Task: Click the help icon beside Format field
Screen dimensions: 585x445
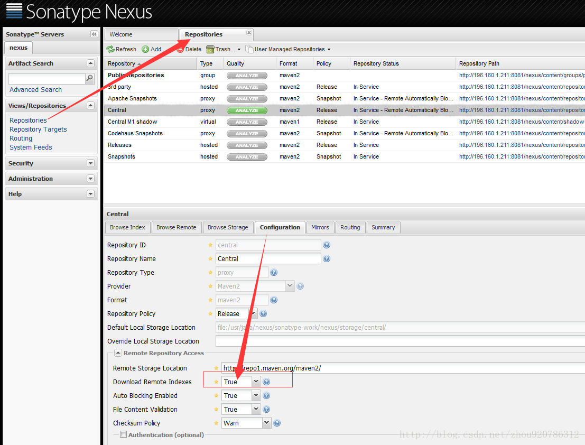Action: (274, 300)
